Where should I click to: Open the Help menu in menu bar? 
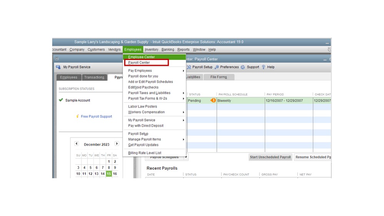[x=212, y=50]
